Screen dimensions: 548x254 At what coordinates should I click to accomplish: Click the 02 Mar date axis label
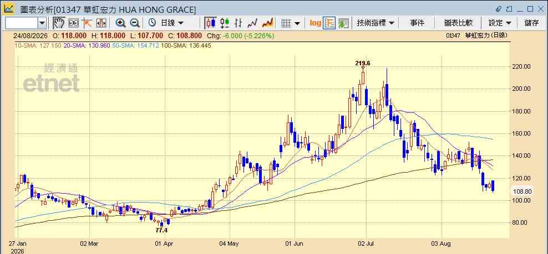click(x=89, y=243)
